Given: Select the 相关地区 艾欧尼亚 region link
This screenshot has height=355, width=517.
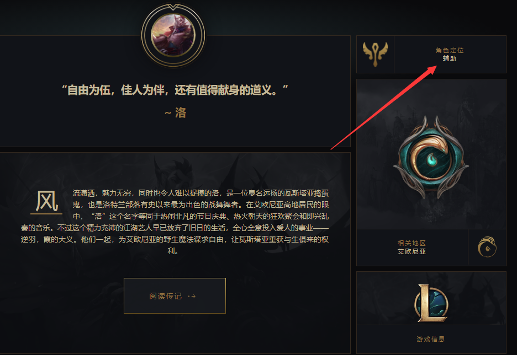Looking at the screenshot, I should (412, 248).
